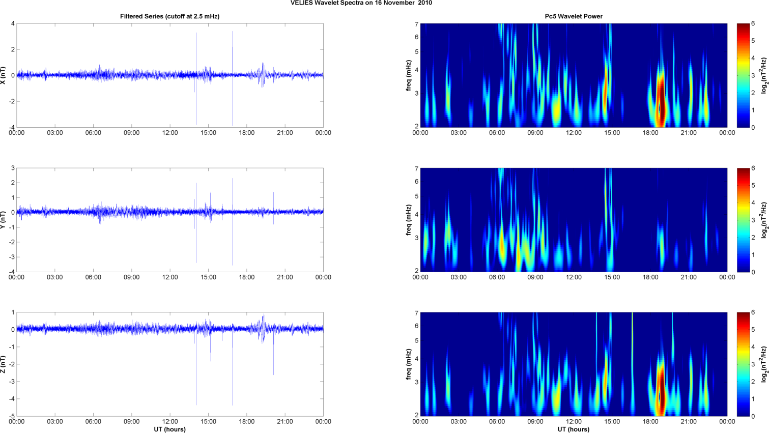Click 'log2(nT²/Hz)' label beside middle color bar

pyautogui.click(x=764, y=220)
